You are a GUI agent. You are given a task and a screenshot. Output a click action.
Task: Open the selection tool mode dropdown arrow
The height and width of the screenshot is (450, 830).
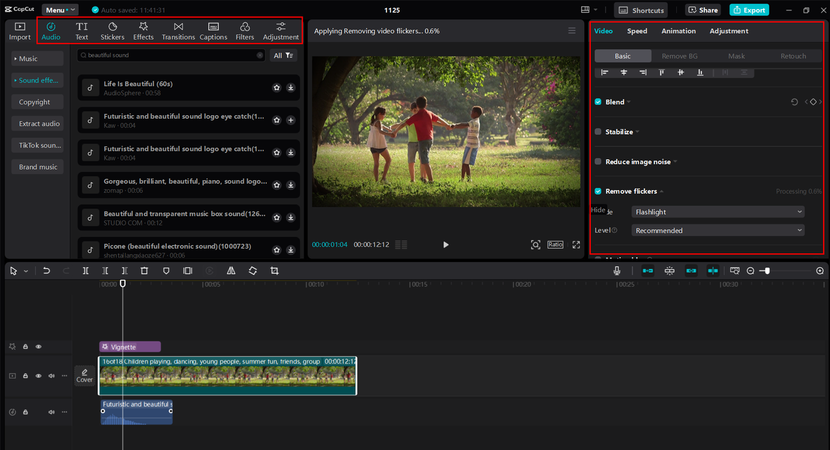(x=26, y=271)
